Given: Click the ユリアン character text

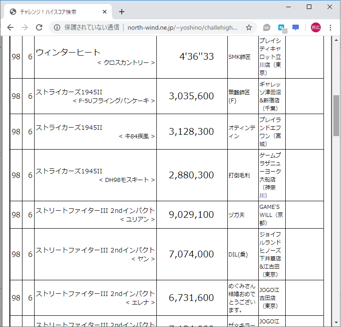Looking at the screenshot, I should (x=137, y=219).
